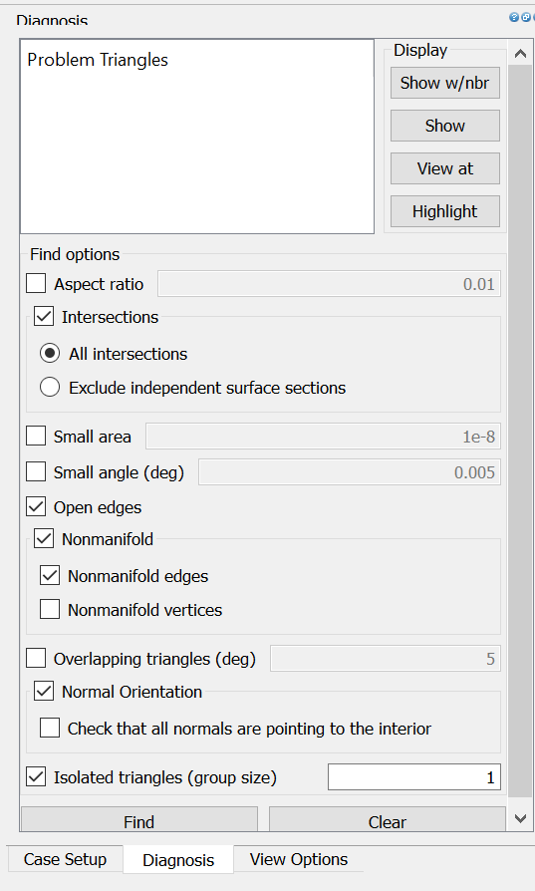Open the panel help icon
The height and width of the screenshot is (891, 535).
(x=514, y=17)
